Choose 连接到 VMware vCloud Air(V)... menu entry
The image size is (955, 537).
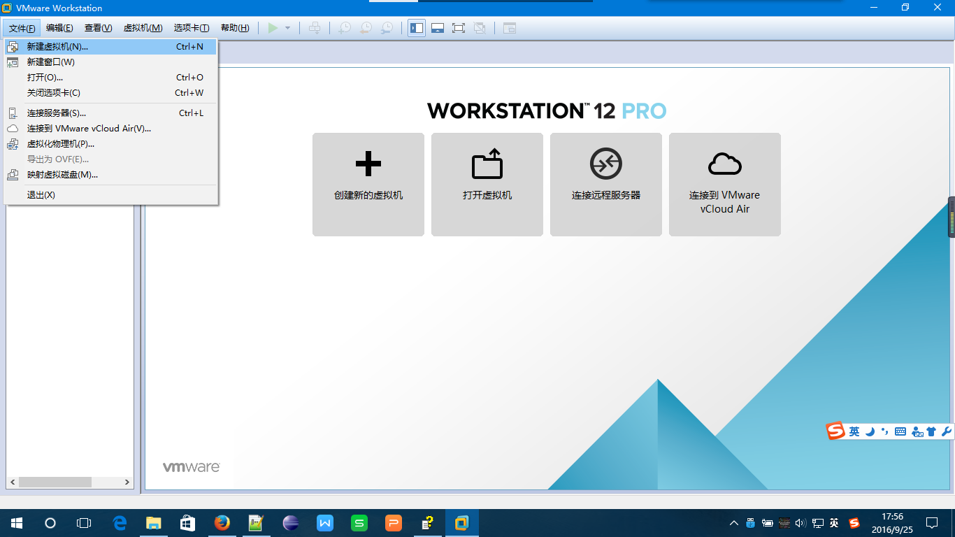pos(110,129)
